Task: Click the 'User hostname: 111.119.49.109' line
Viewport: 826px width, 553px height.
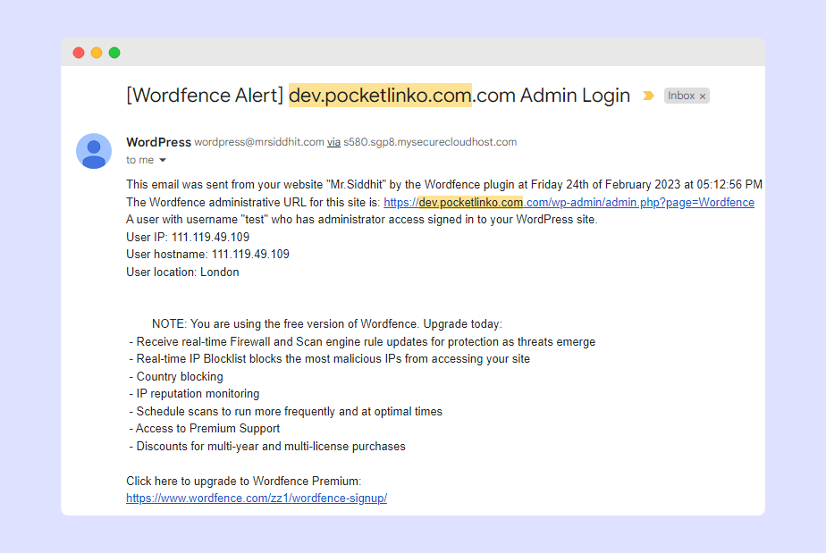Action: point(207,255)
